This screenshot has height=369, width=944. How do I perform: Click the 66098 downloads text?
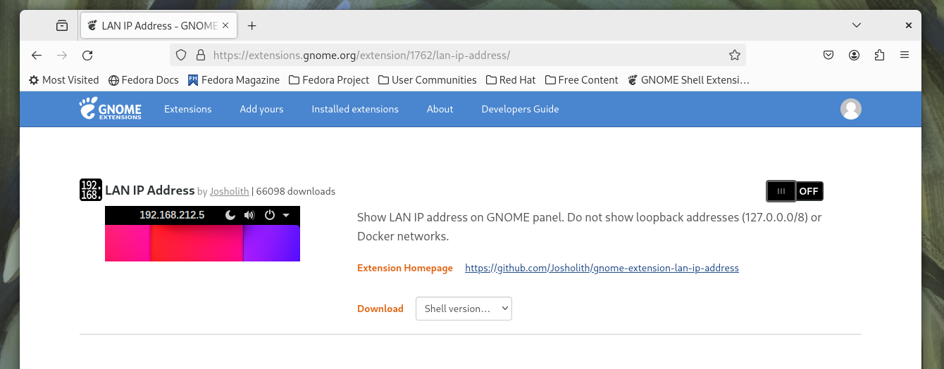[x=296, y=191]
